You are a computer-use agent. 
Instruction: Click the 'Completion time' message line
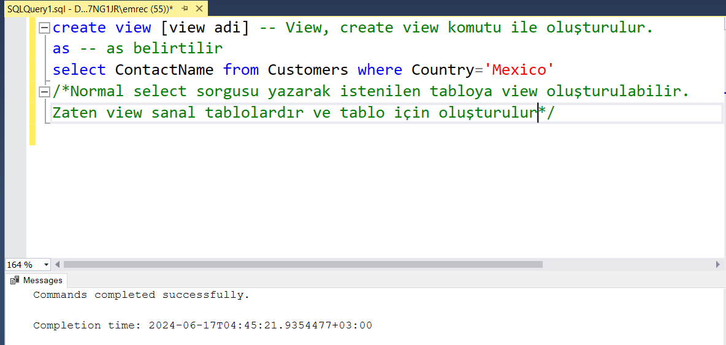click(203, 325)
